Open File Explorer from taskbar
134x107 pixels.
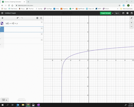point(23,105)
